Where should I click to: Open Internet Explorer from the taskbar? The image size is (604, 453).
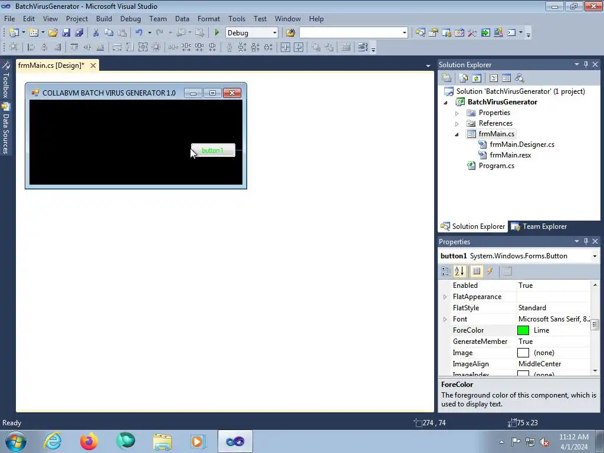[x=52, y=441]
